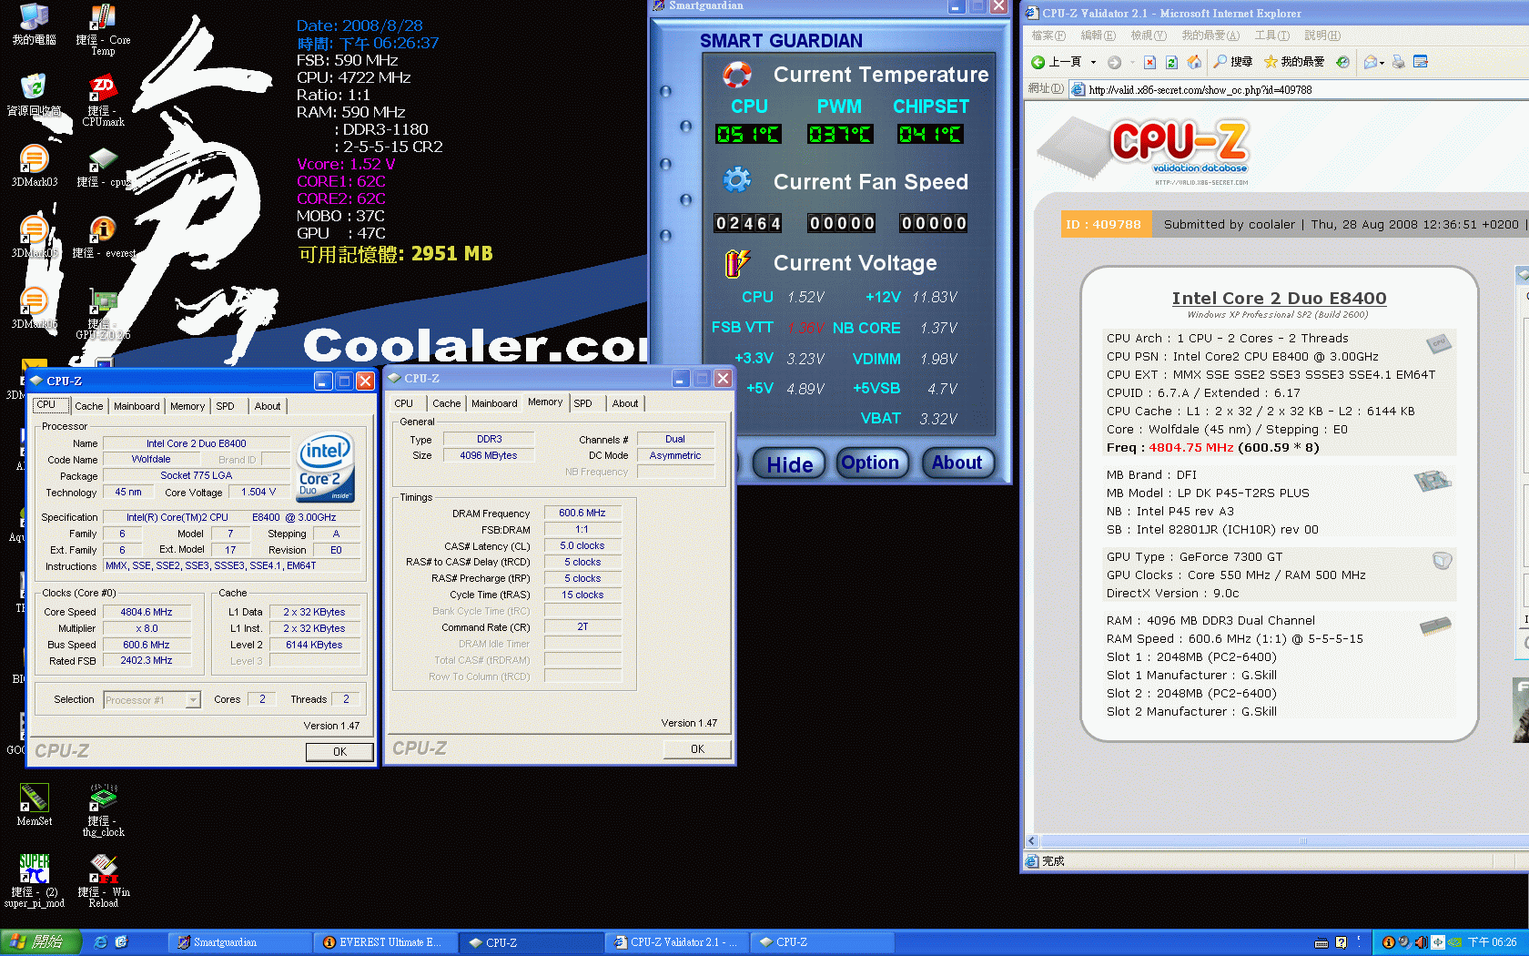Open Mainboard tab in Memory CPU-Z window

pyautogui.click(x=494, y=403)
